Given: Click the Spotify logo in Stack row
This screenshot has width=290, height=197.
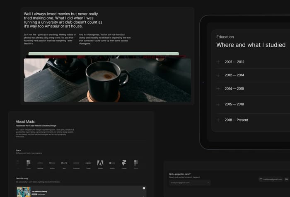Looking at the screenshot, I should 112,163.
